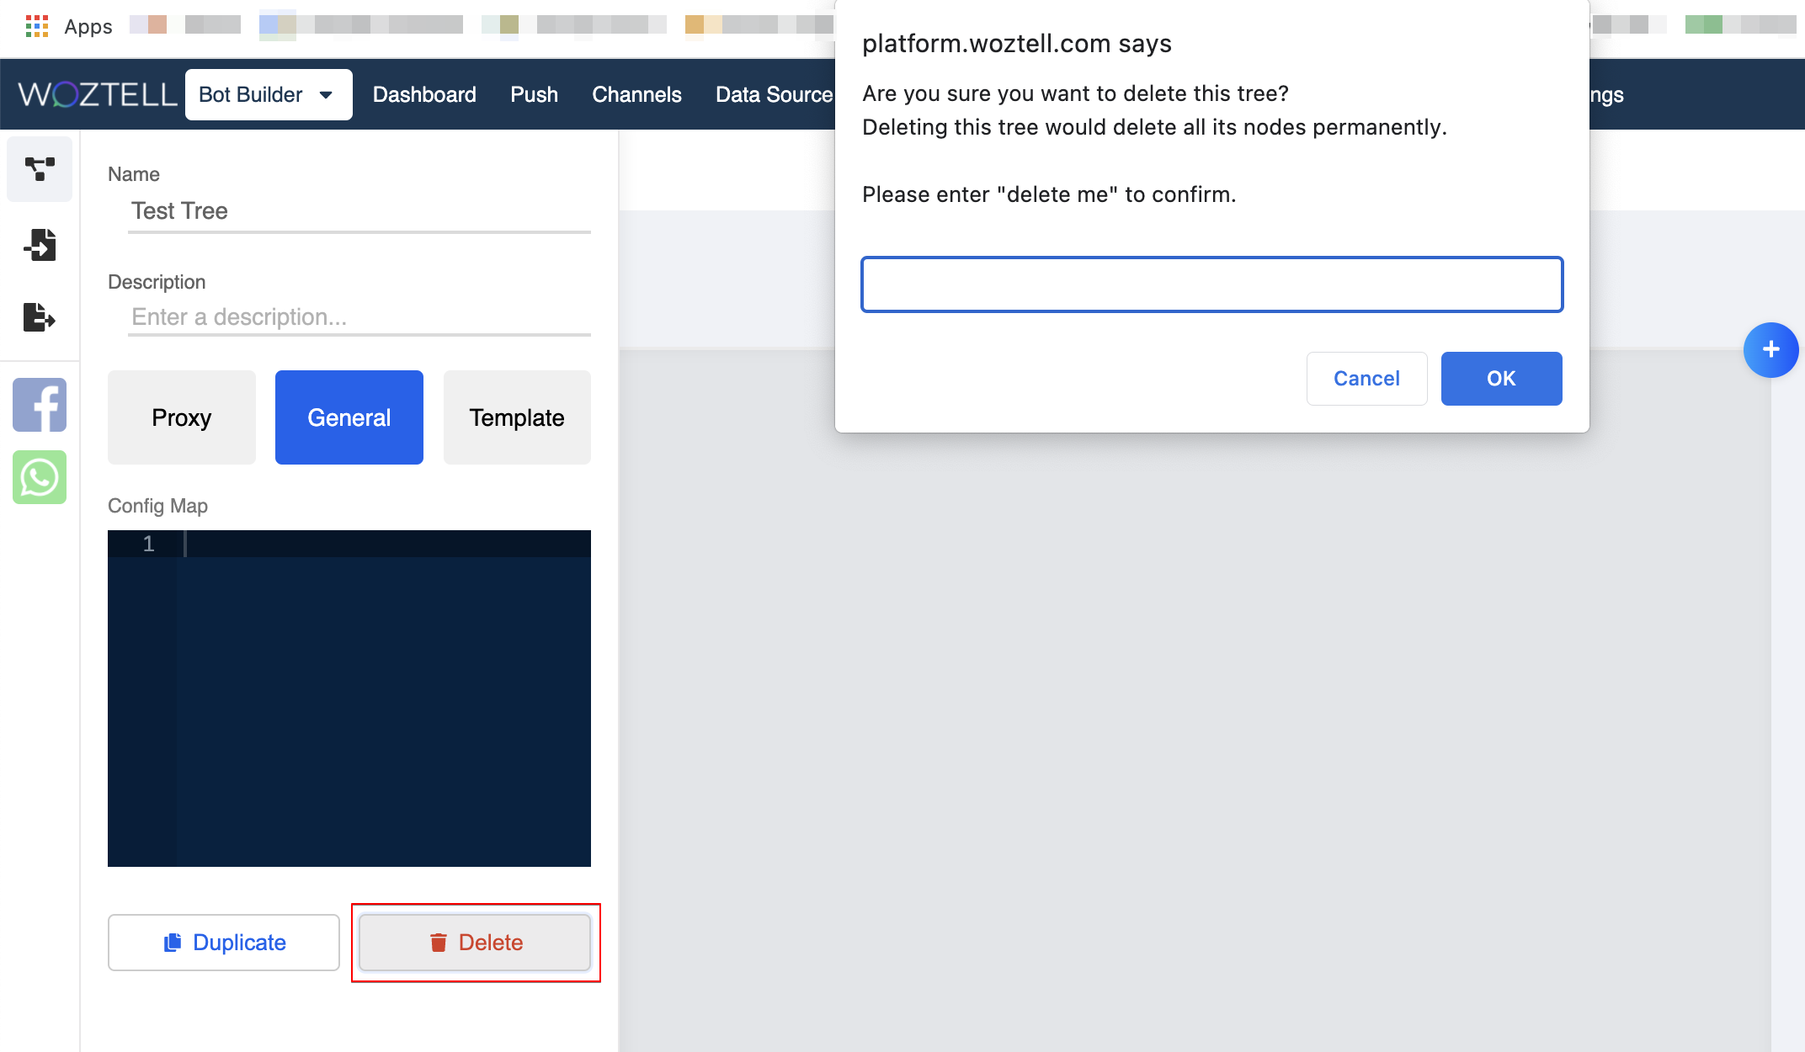Click the Duplicate tree button
The width and height of the screenshot is (1805, 1052).
[224, 943]
